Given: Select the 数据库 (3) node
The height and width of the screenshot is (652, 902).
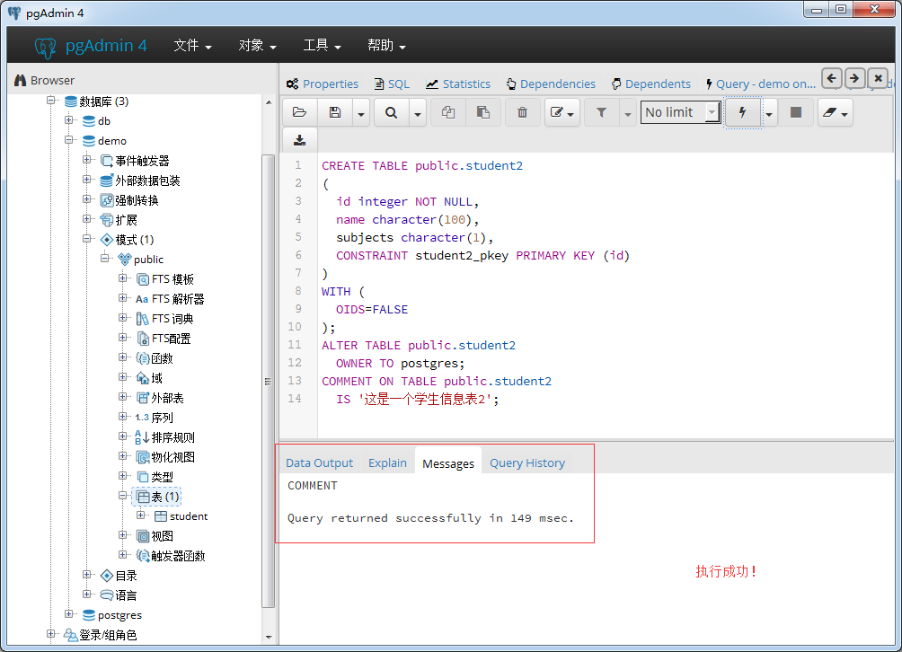Looking at the screenshot, I should point(96,101).
